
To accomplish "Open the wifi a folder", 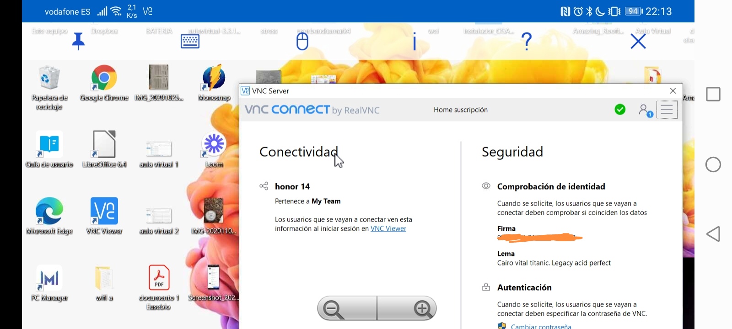I will point(104,283).
